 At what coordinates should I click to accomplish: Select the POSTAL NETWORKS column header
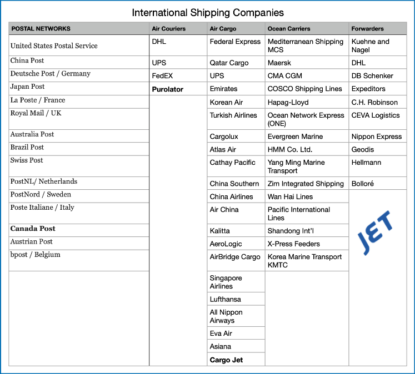click(x=41, y=29)
